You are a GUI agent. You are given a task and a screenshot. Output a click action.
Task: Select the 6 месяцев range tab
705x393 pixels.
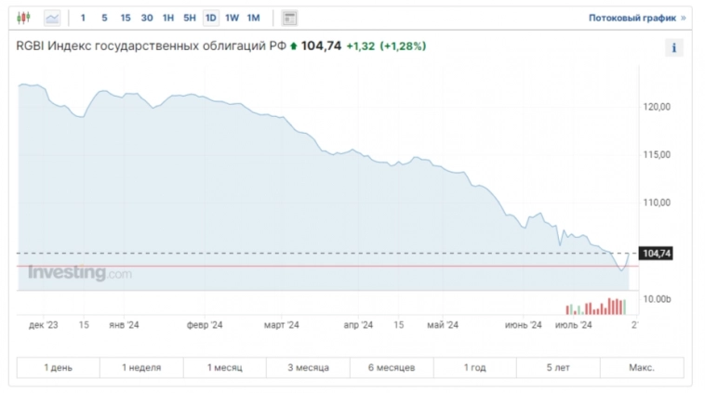[389, 367]
